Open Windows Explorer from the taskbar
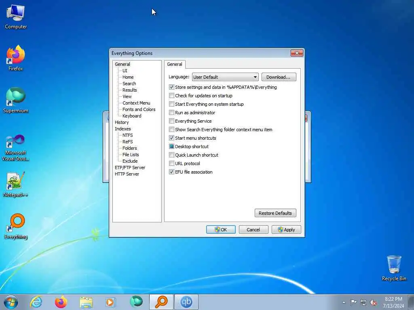414x310 pixels. coord(86,302)
